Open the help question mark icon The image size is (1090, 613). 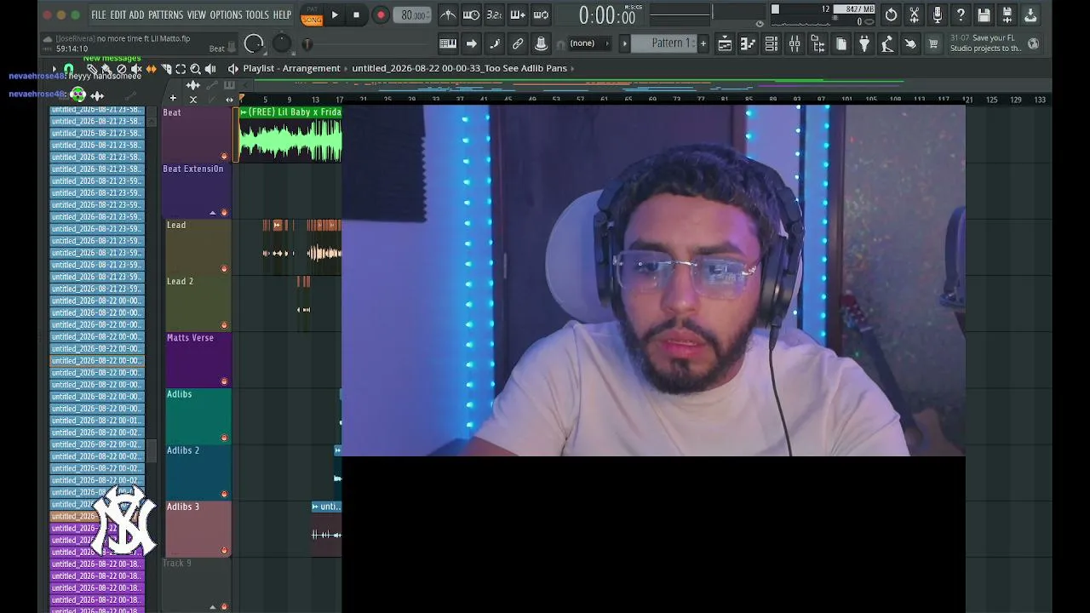click(x=961, y=14)
